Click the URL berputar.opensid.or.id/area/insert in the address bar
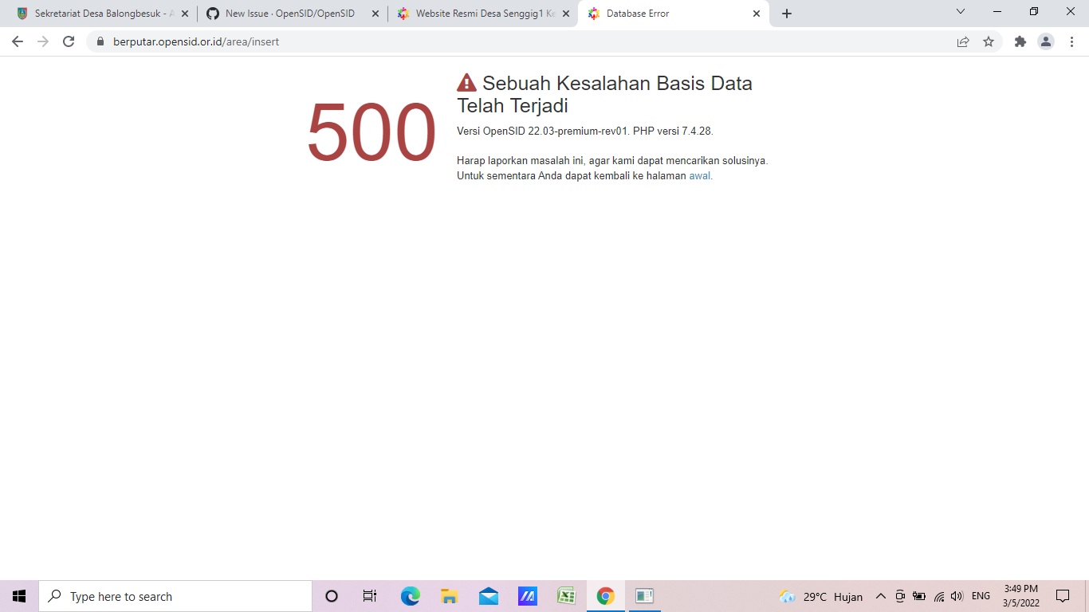1089x612 pixels. click(x=196, y=41)
